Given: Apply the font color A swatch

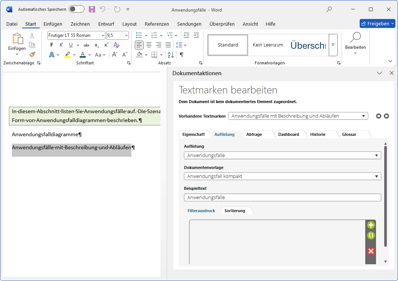Looking at the screenshot, I should coord(83,55).
